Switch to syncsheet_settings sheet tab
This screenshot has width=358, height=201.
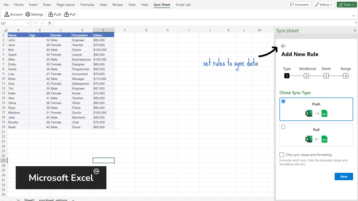(x=53, y=200)
